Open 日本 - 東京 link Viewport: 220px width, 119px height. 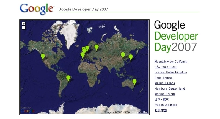pyautogui.click(x=161, y=99)
